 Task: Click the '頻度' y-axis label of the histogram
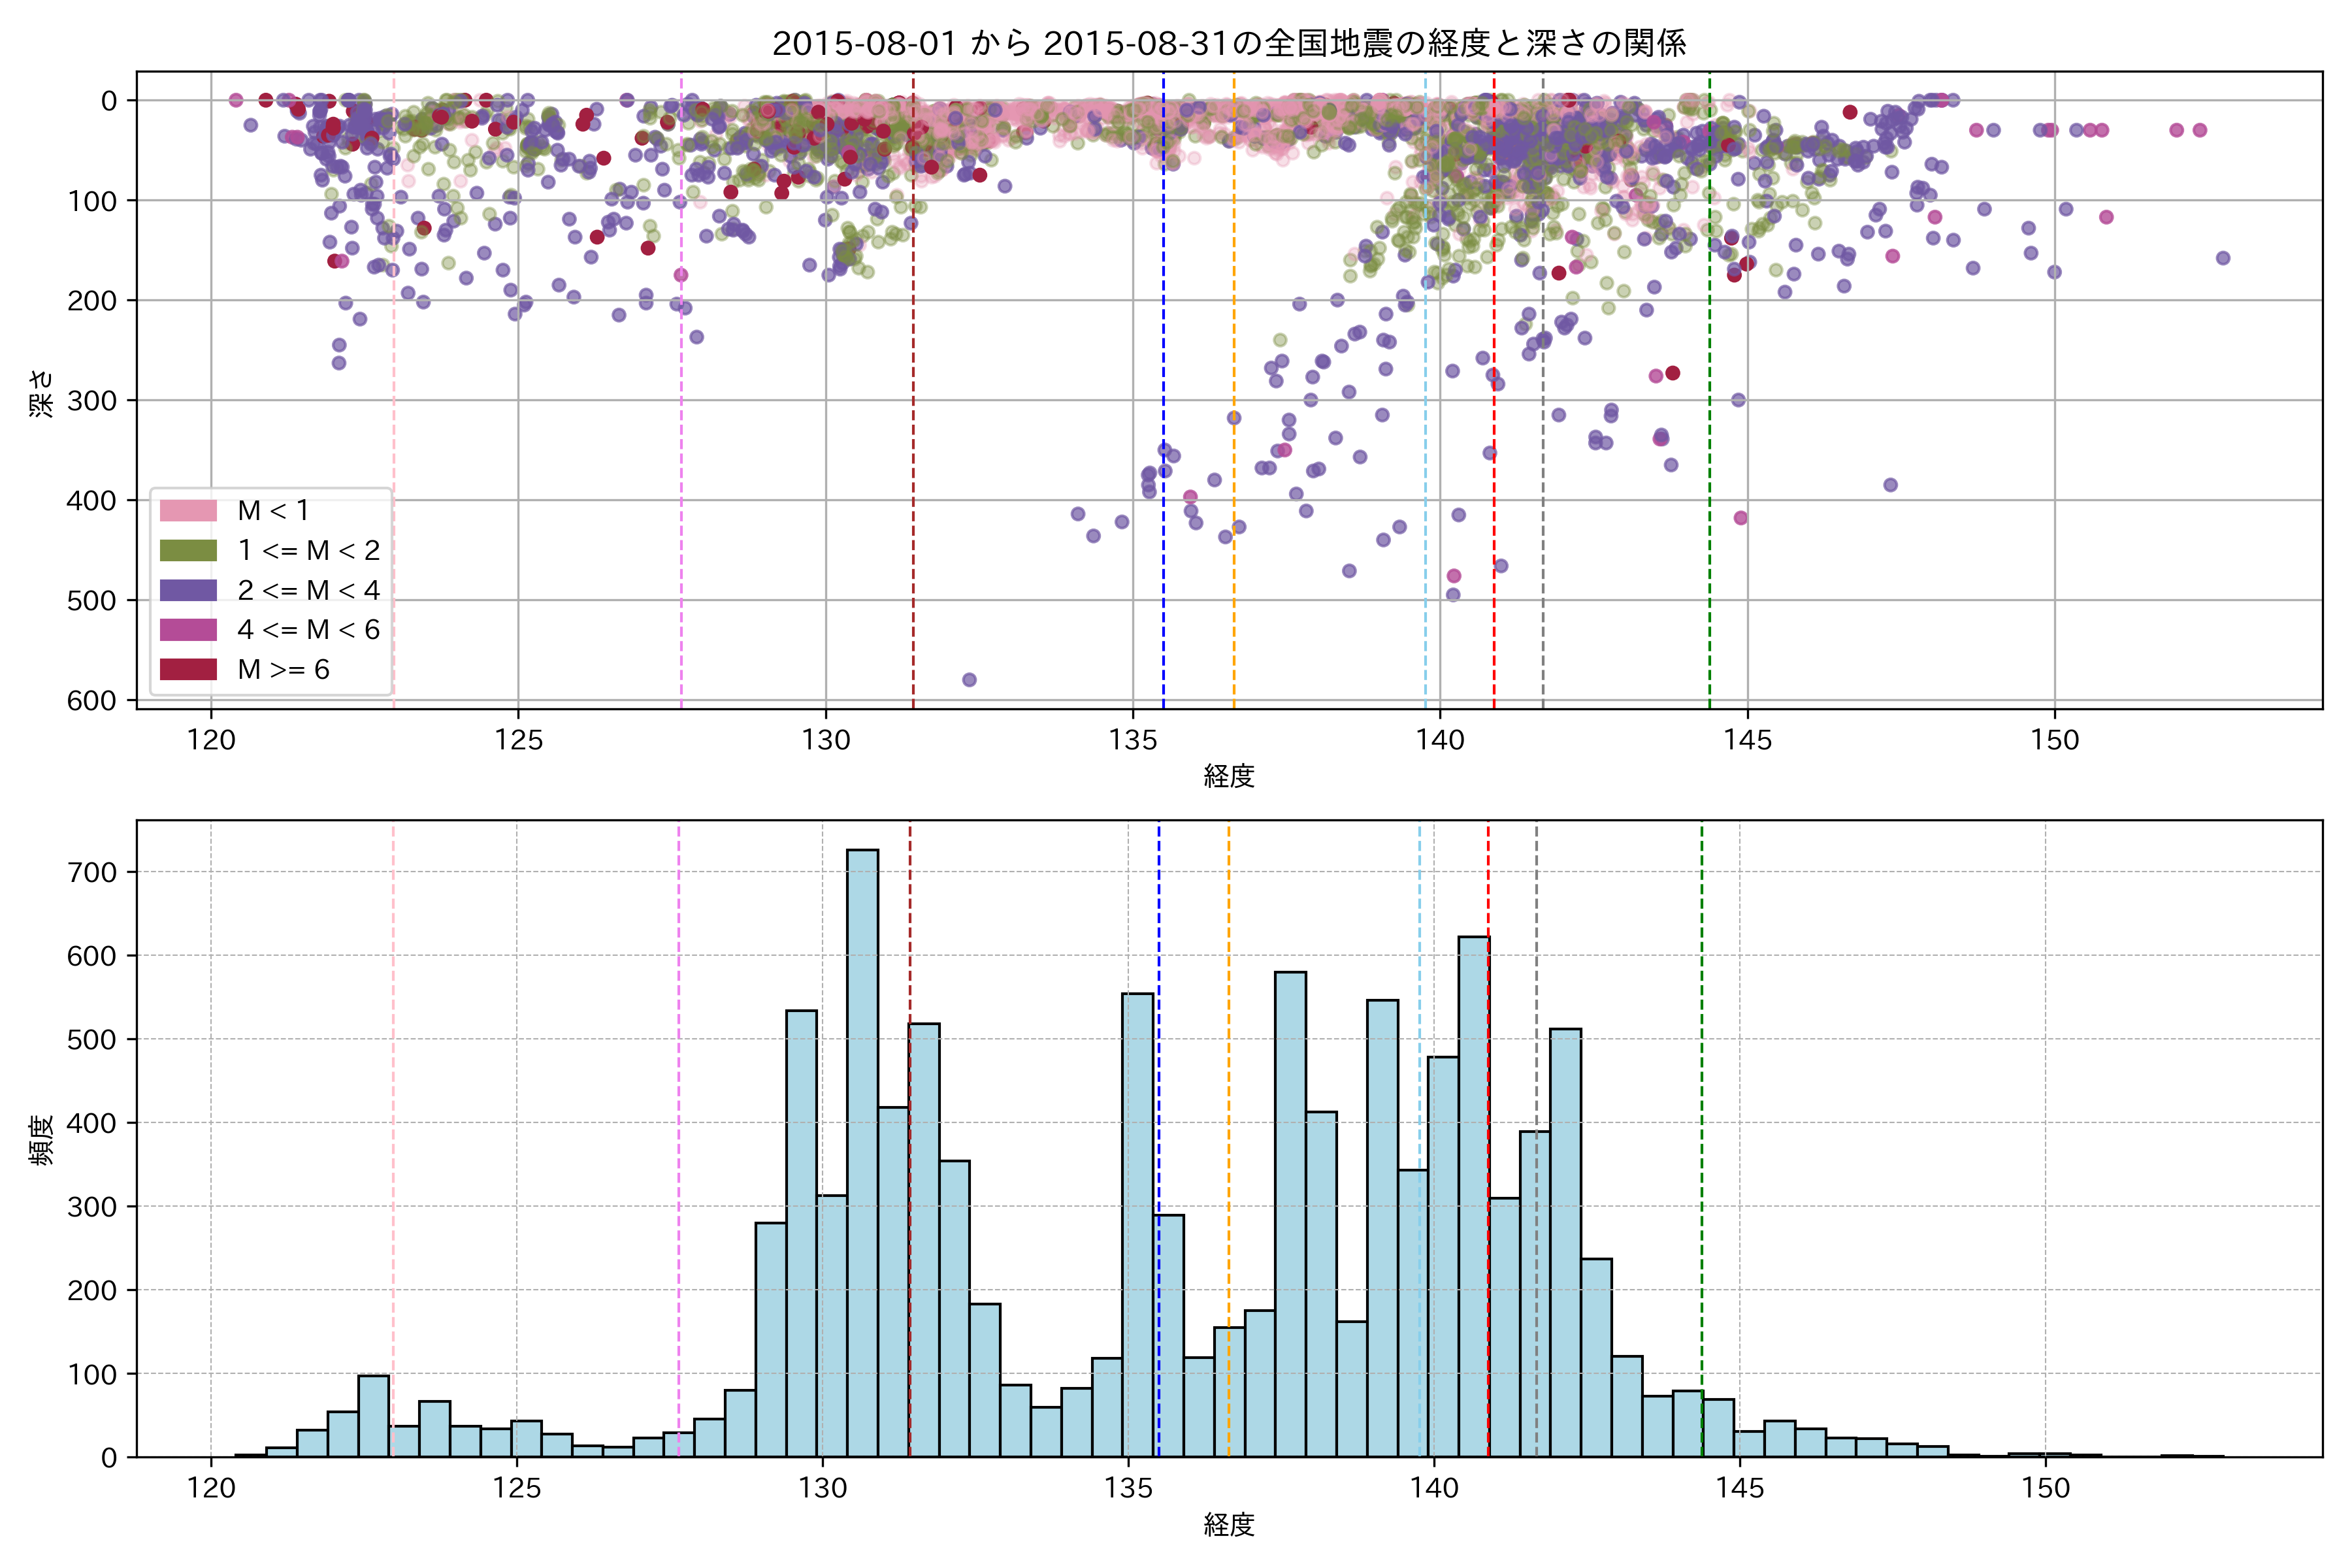42,1140
